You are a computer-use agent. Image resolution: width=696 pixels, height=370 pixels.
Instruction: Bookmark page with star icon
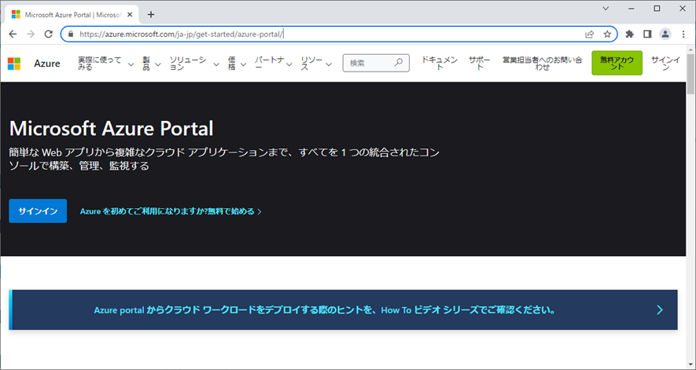[607, 35]
